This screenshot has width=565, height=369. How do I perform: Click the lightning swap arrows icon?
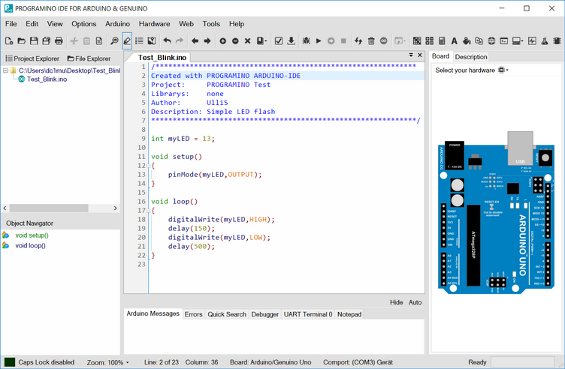(x=358, y=41)
